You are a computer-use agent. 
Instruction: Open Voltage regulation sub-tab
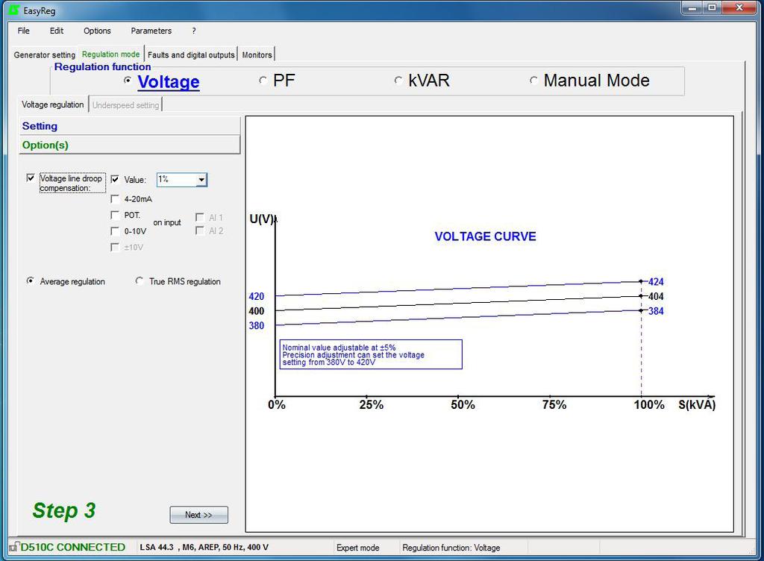53,104
